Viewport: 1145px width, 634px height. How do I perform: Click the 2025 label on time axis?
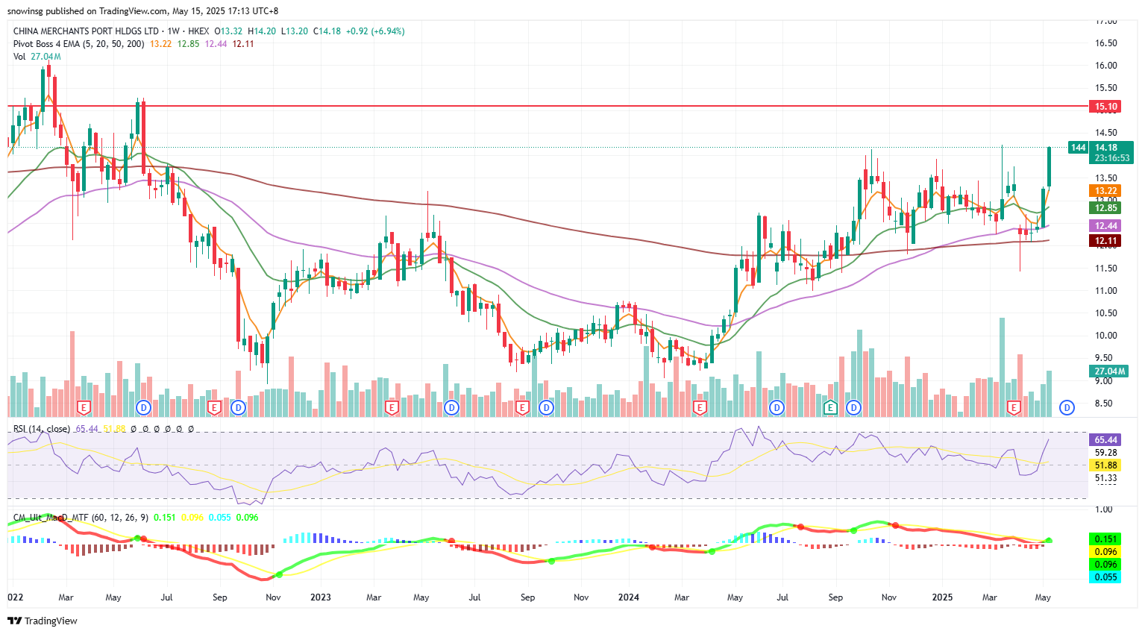[x=942, y=597]
